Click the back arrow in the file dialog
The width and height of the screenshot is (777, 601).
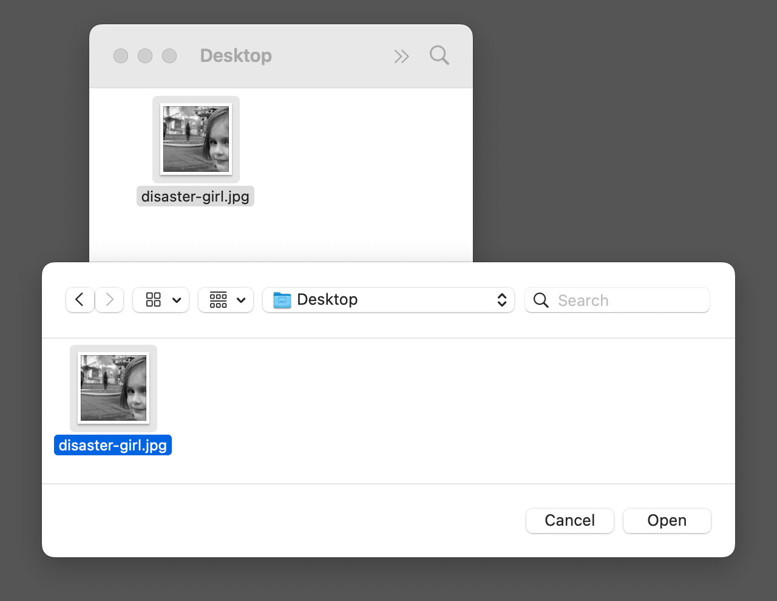pos(80,300)
